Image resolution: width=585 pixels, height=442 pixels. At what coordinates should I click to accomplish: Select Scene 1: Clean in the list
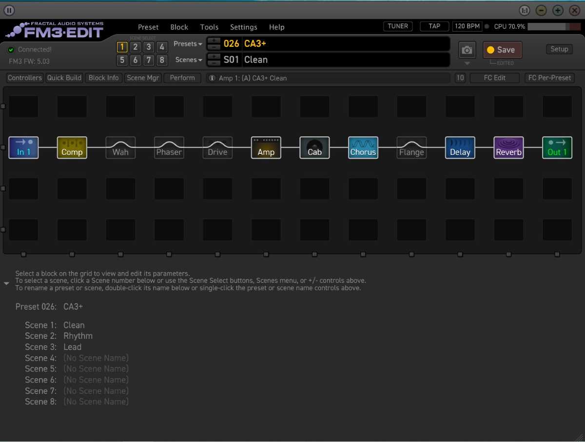tap(55, 325)
